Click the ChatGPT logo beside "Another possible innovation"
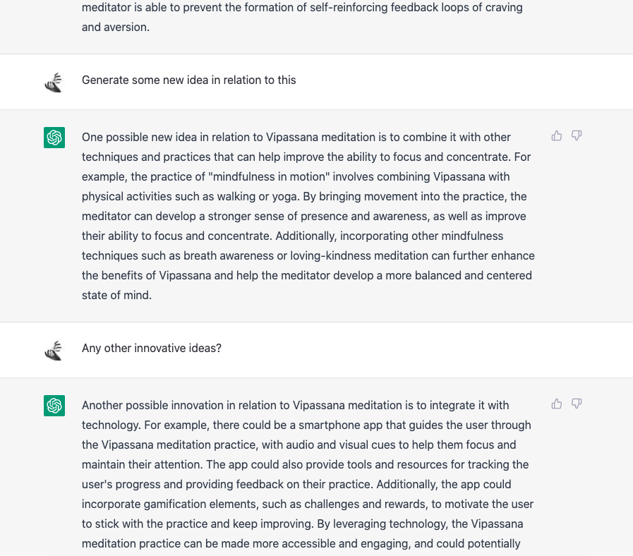The width and height of the screenshot is (633, 556). click(54, 406)
